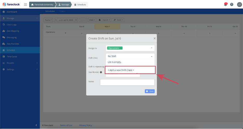Open Clock Logs in the sidebar
Image resolution: width=243 pixels, height=129 pixels.
click(x=20, y=25)
